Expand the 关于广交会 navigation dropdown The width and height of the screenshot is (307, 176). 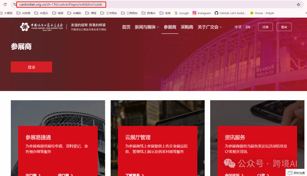tap(210, 27)
